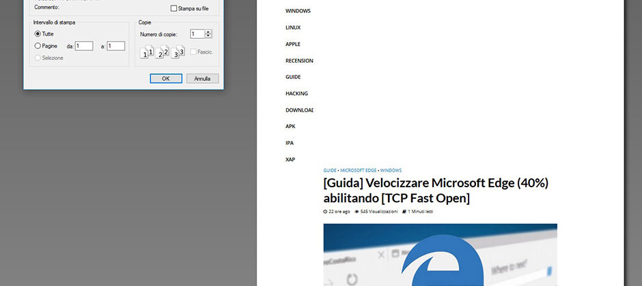Click the Commento label in print dialog
Screen dimensions: 642x286
pyautogui.click(x=46, y=7)
